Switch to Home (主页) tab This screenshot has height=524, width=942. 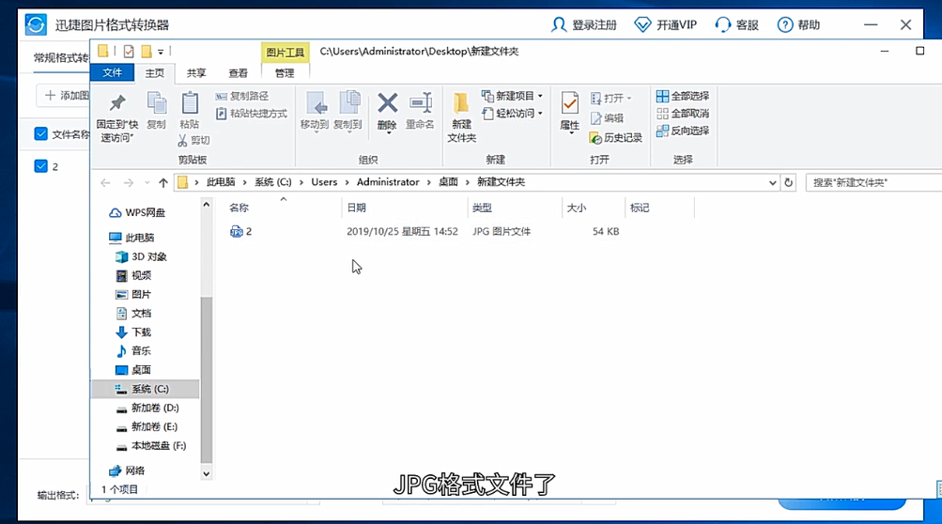coord(154,72)
